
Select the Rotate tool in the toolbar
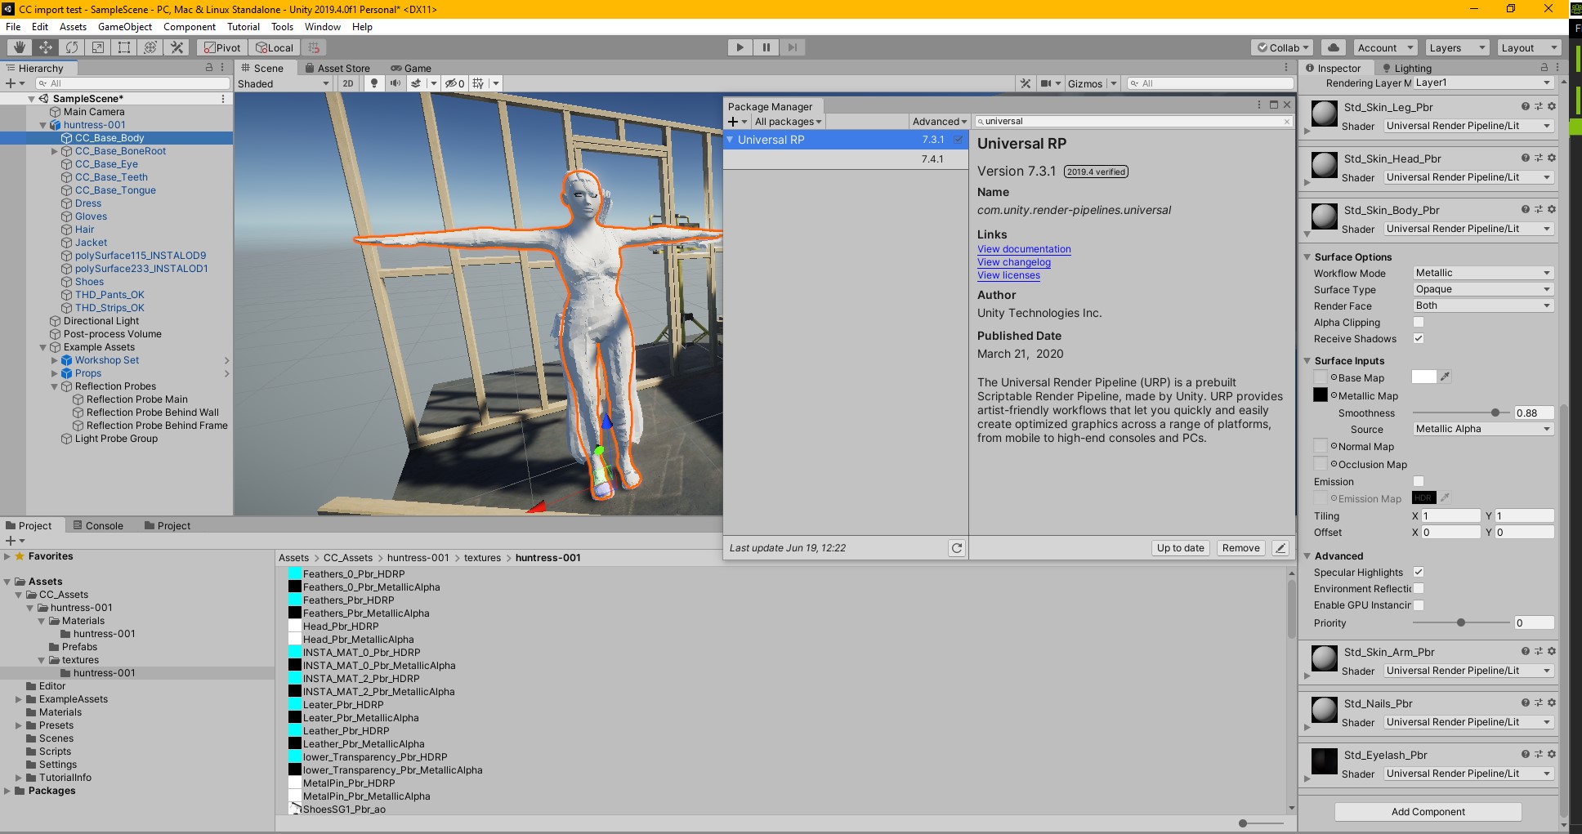coord(72,47)
